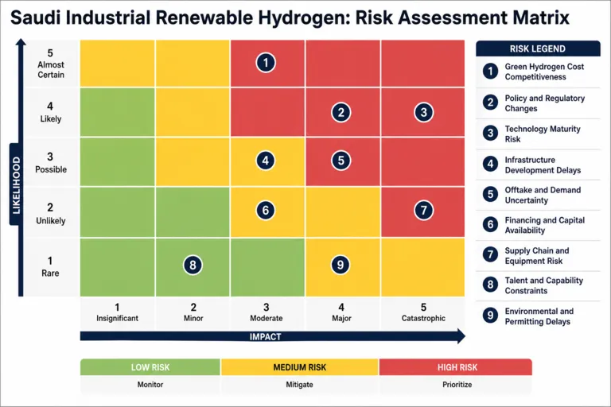
Task: Click legend badge 6 beside Financing and Capital
Action: point(490,224)
